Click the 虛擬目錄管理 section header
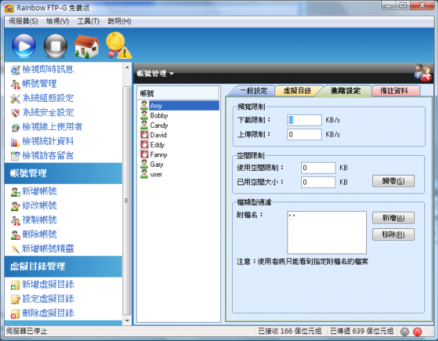The width and height of the screenshot is (438, 341). click(64, 267)
